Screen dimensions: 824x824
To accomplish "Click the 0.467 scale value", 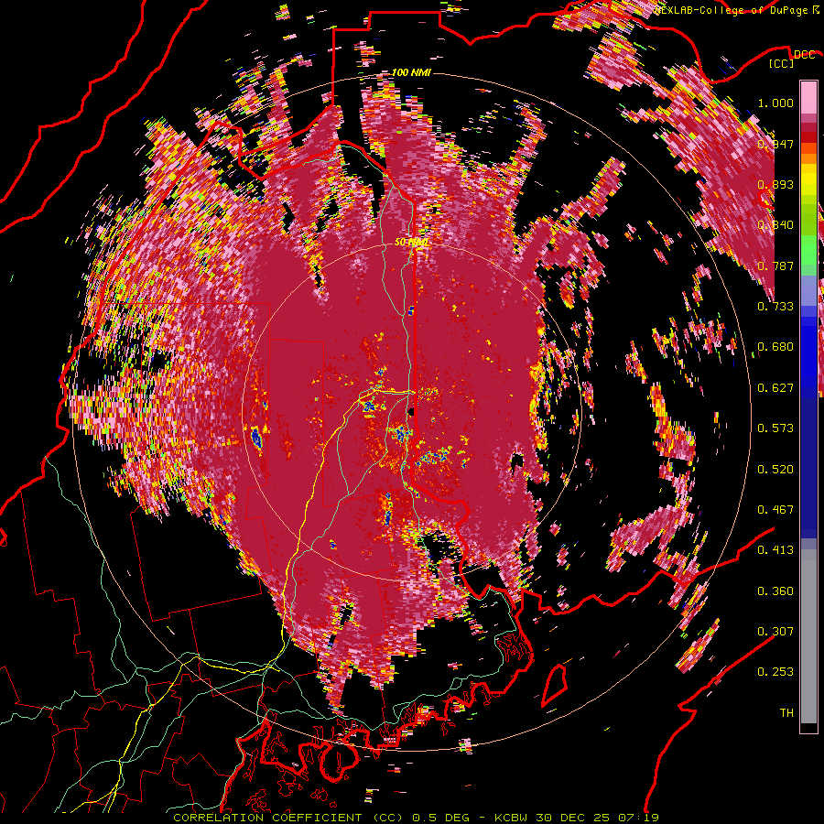I will click(775, 510).
